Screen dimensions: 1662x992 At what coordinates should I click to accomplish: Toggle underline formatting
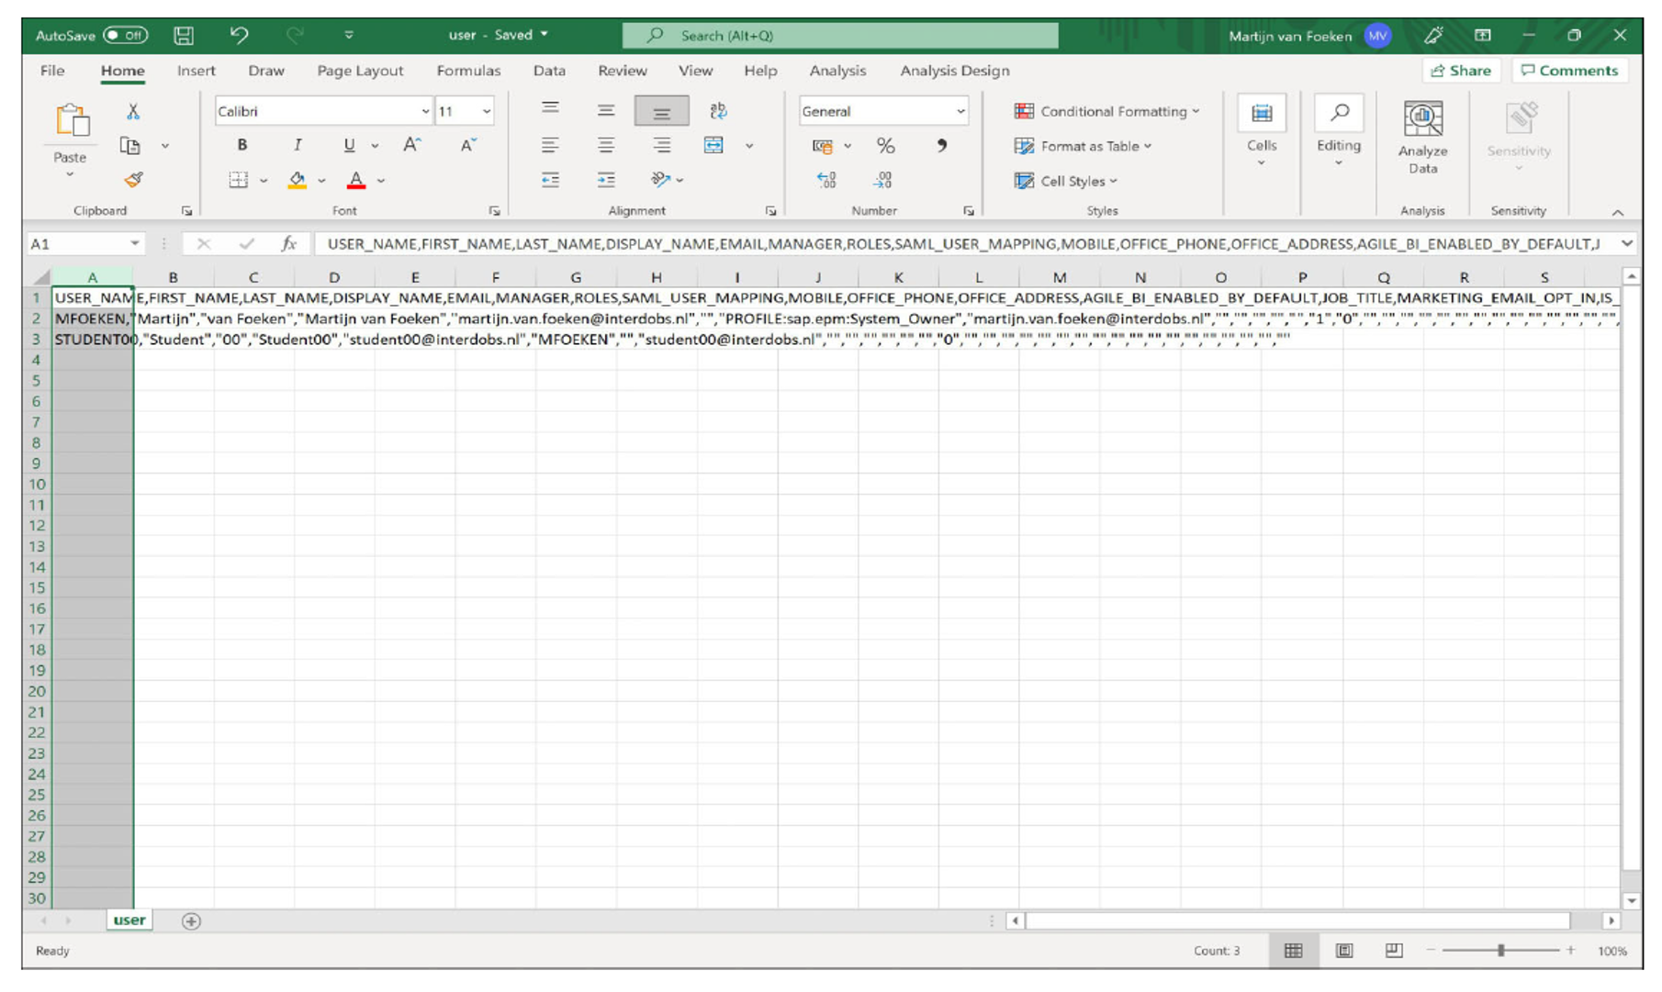(348, 145)
